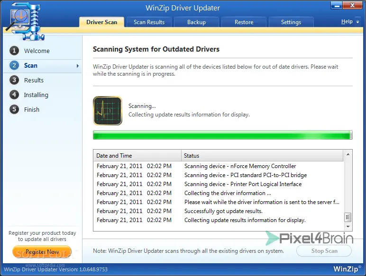Click the step 2 number circle

(x=14, y=65)
